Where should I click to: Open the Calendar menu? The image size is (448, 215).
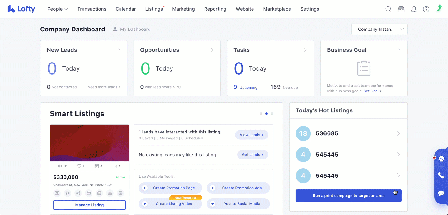point(126,9)
